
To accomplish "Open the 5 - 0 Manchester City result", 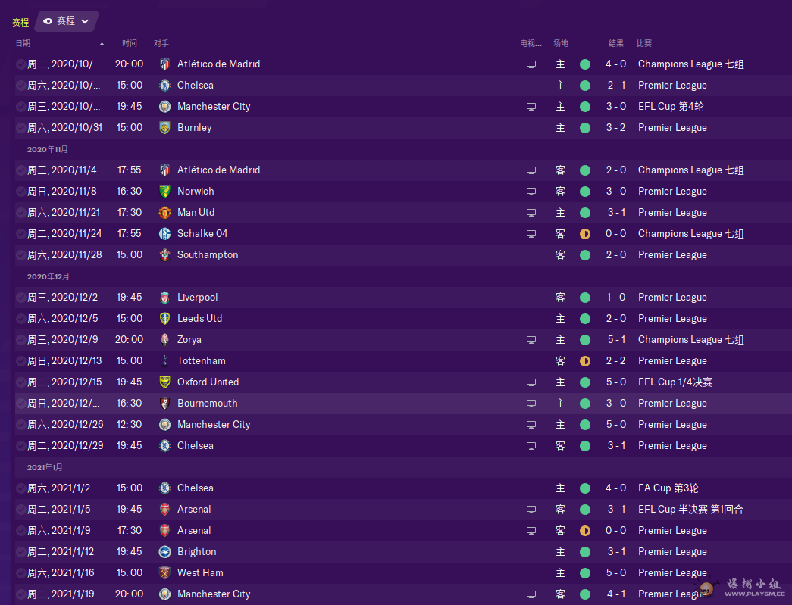I will (615, 424).
